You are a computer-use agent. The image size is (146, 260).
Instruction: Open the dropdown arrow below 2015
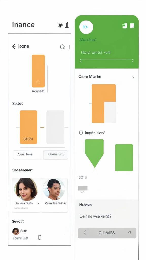point(82,192)
